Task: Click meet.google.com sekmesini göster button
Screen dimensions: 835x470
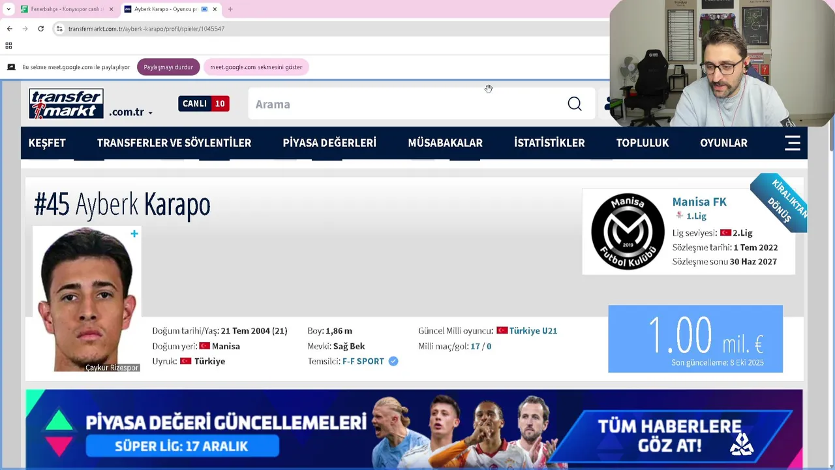Action: point(256,67)
